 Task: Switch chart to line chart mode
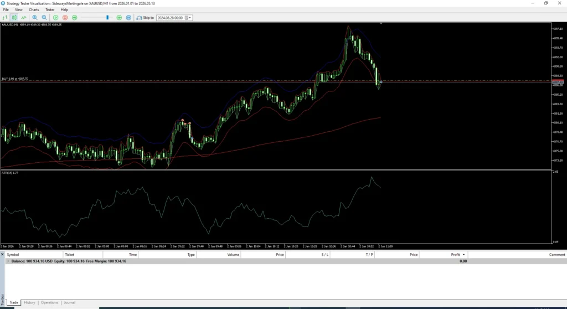click(x=23, y=17)
